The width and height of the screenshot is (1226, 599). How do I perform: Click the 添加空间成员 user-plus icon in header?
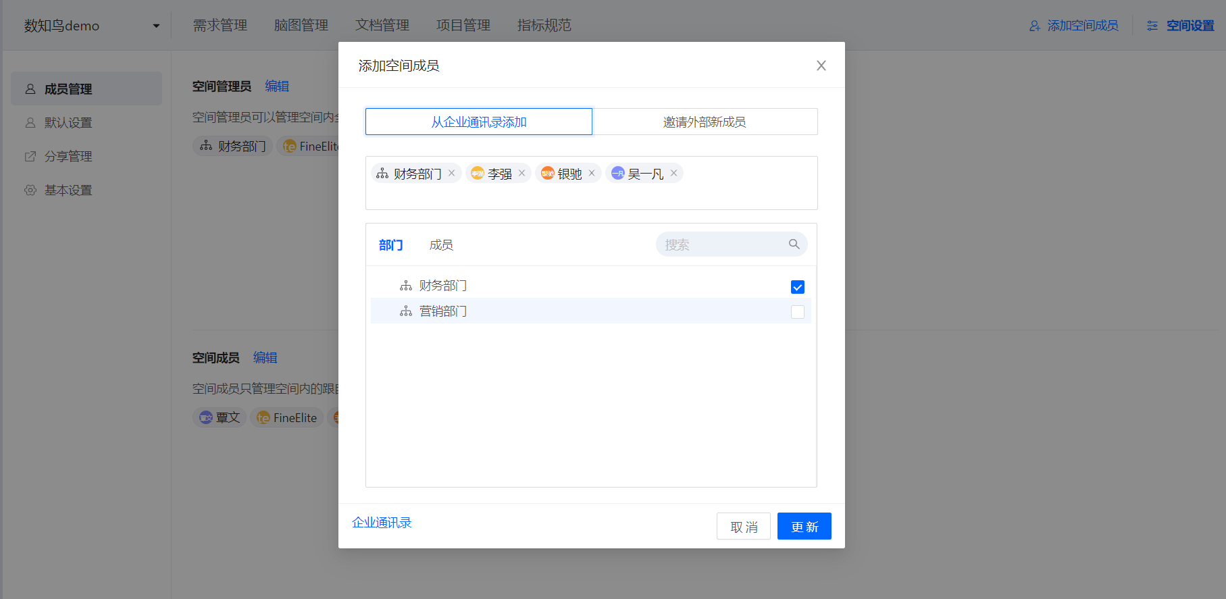(x=1035, y=26)
